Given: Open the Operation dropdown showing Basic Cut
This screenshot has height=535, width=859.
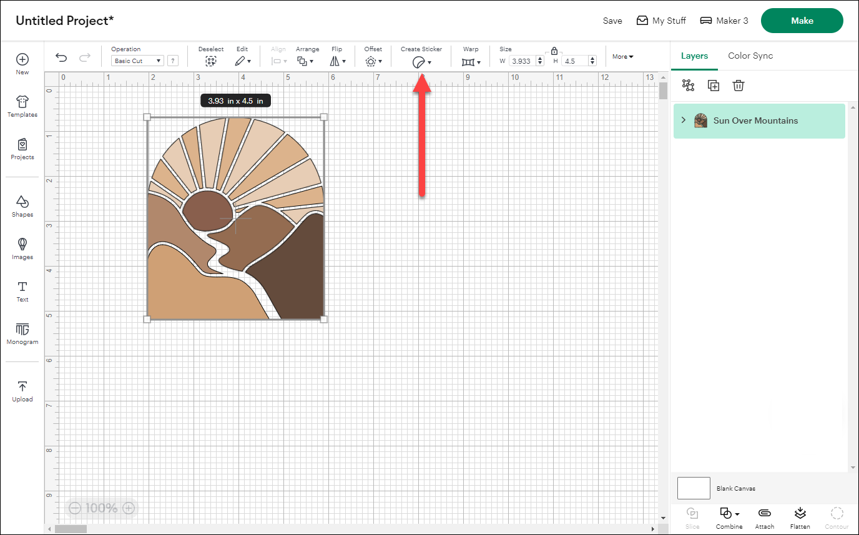Looking at the screenshot, I should coord(137,60).
